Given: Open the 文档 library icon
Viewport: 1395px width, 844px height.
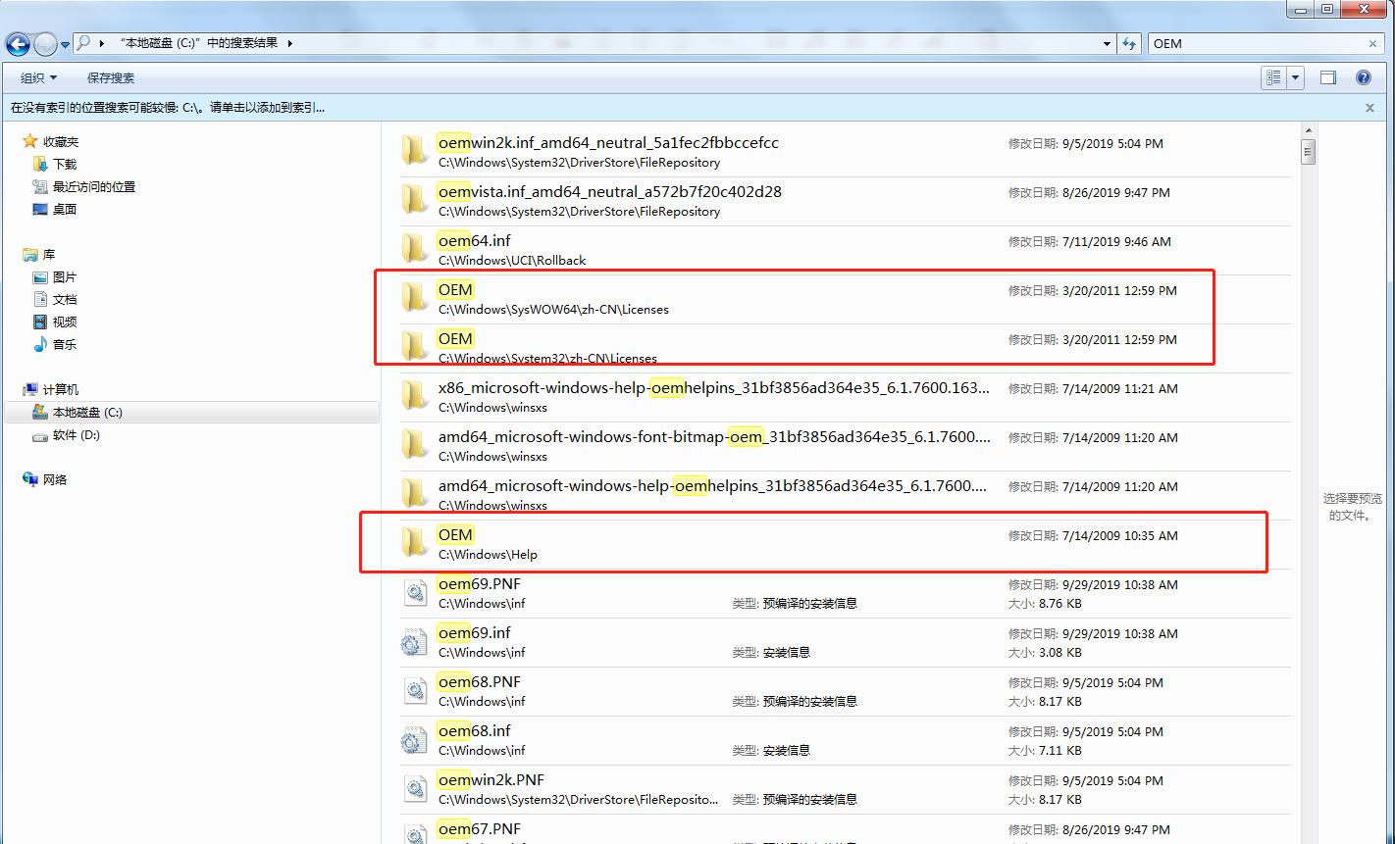Looking at the screenshot, I should [40, 299].
